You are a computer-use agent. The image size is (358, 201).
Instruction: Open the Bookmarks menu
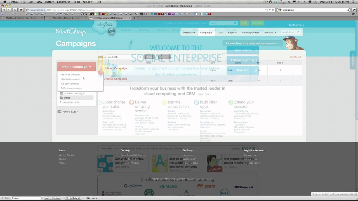pyautogui.click(x=63, y=2)
